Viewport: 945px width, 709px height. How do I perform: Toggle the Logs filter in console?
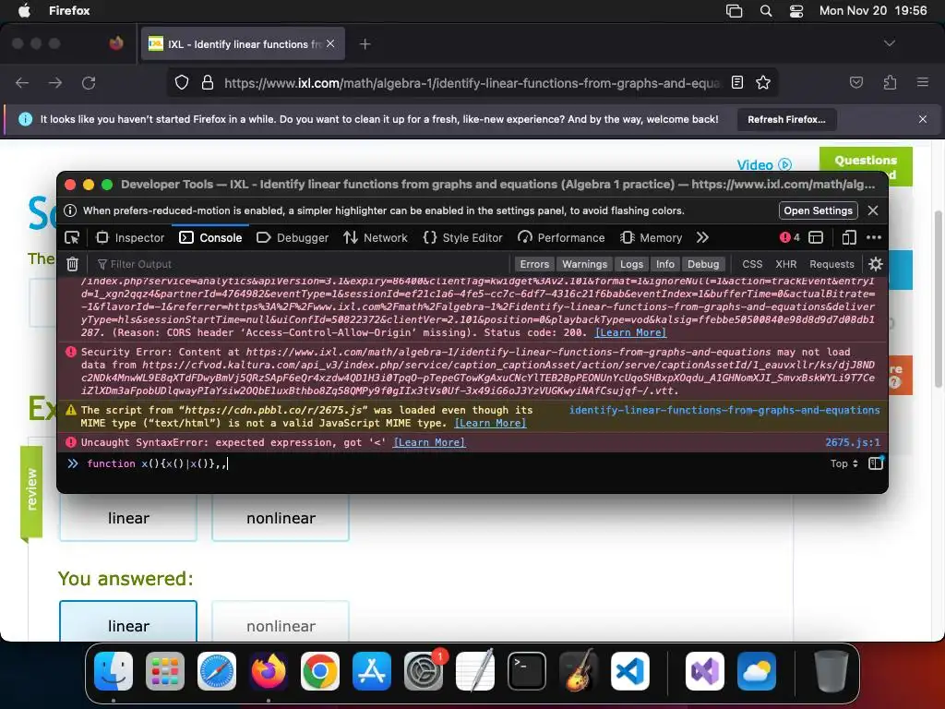tap(631, 264)
